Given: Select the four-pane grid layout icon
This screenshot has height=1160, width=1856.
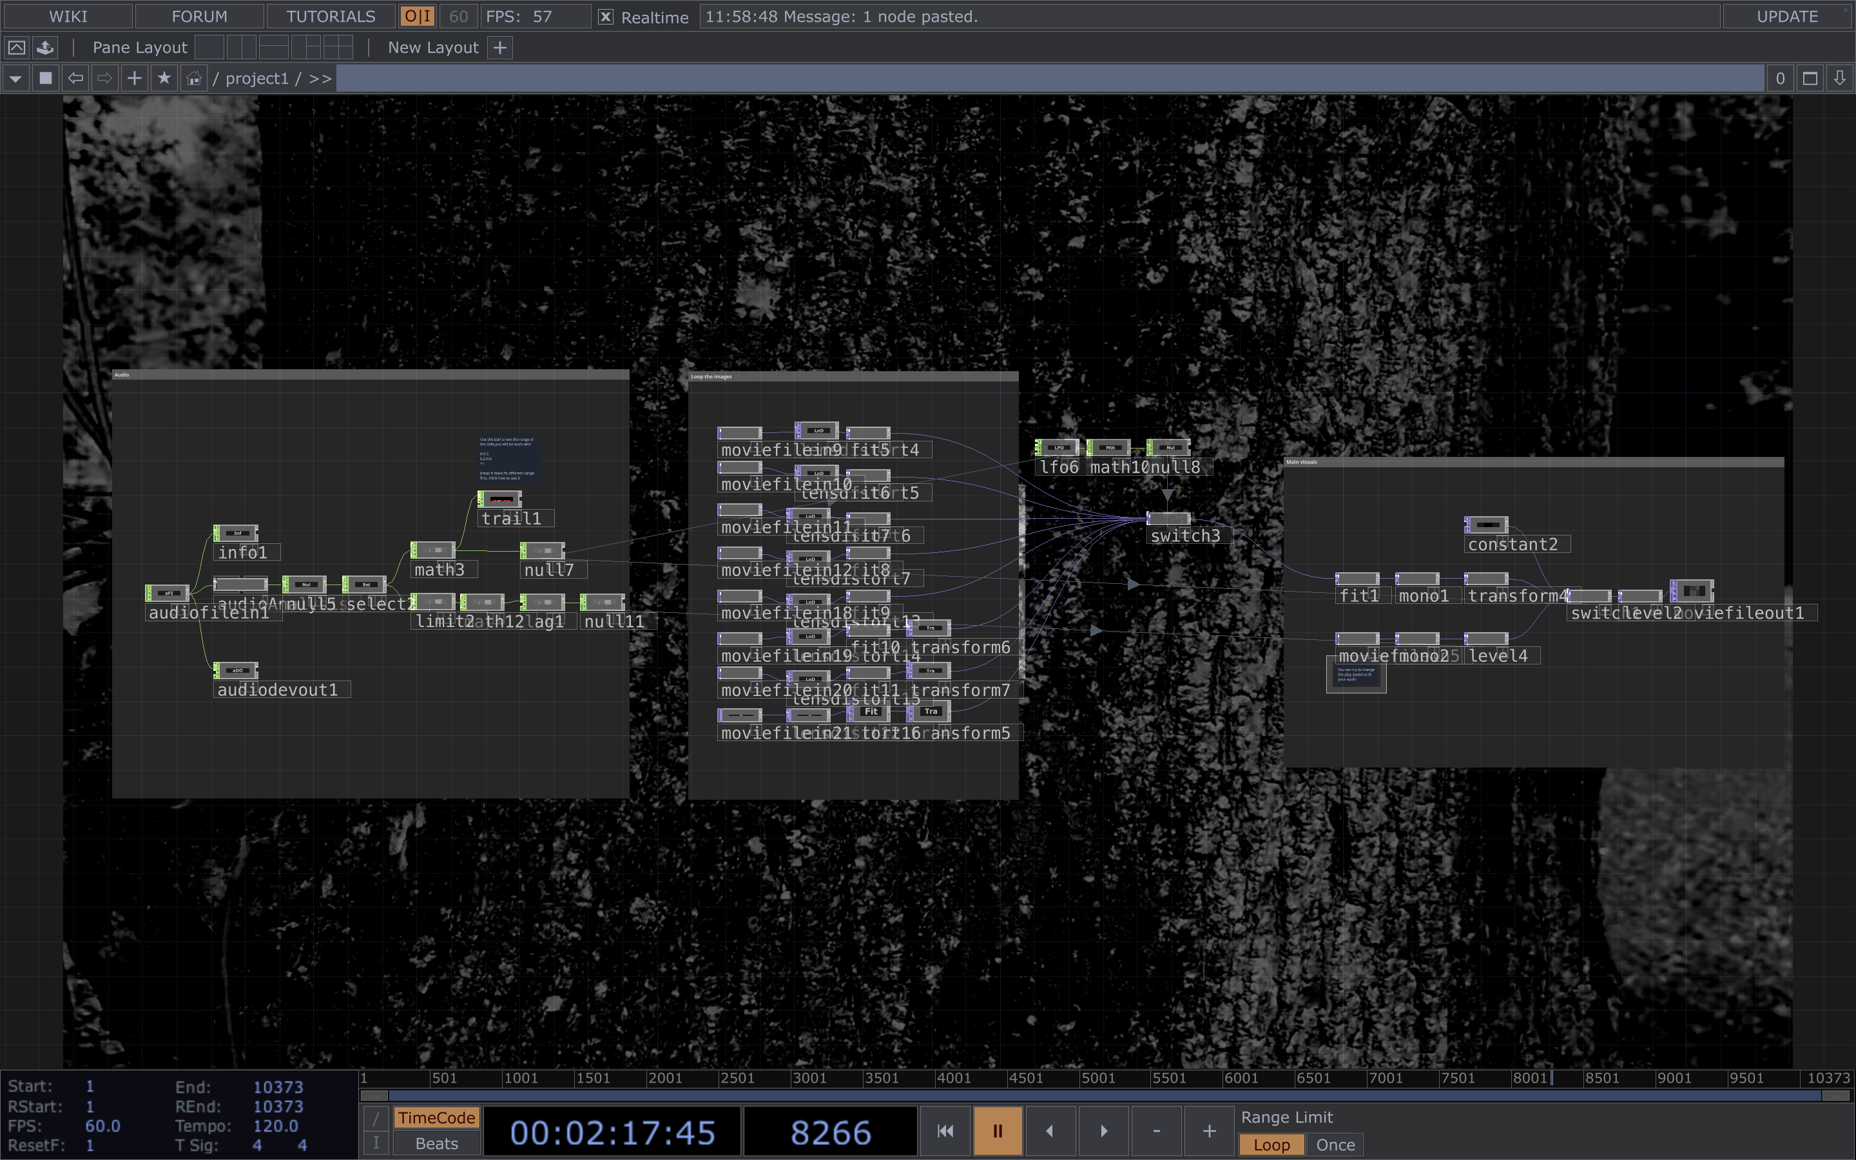Looking at the screenshot, I should click(338, 48).
